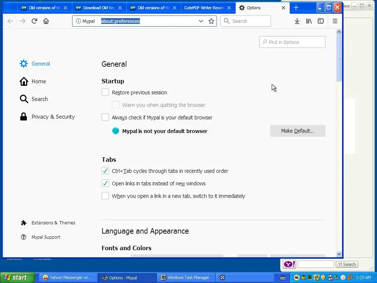This screenshot has height=283, width=377.
Task: Click user with red X tray icon
Action: pos(330,278)
